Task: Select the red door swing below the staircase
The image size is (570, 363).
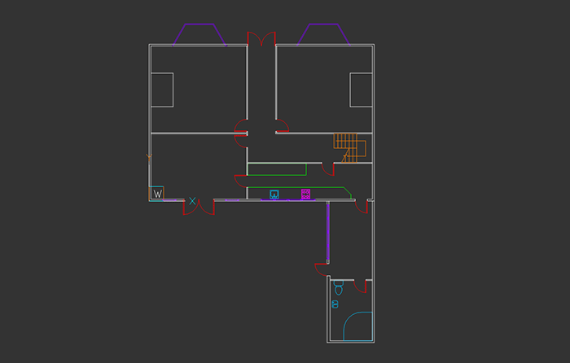Action: pyautogui.click(x=328, y=169)
